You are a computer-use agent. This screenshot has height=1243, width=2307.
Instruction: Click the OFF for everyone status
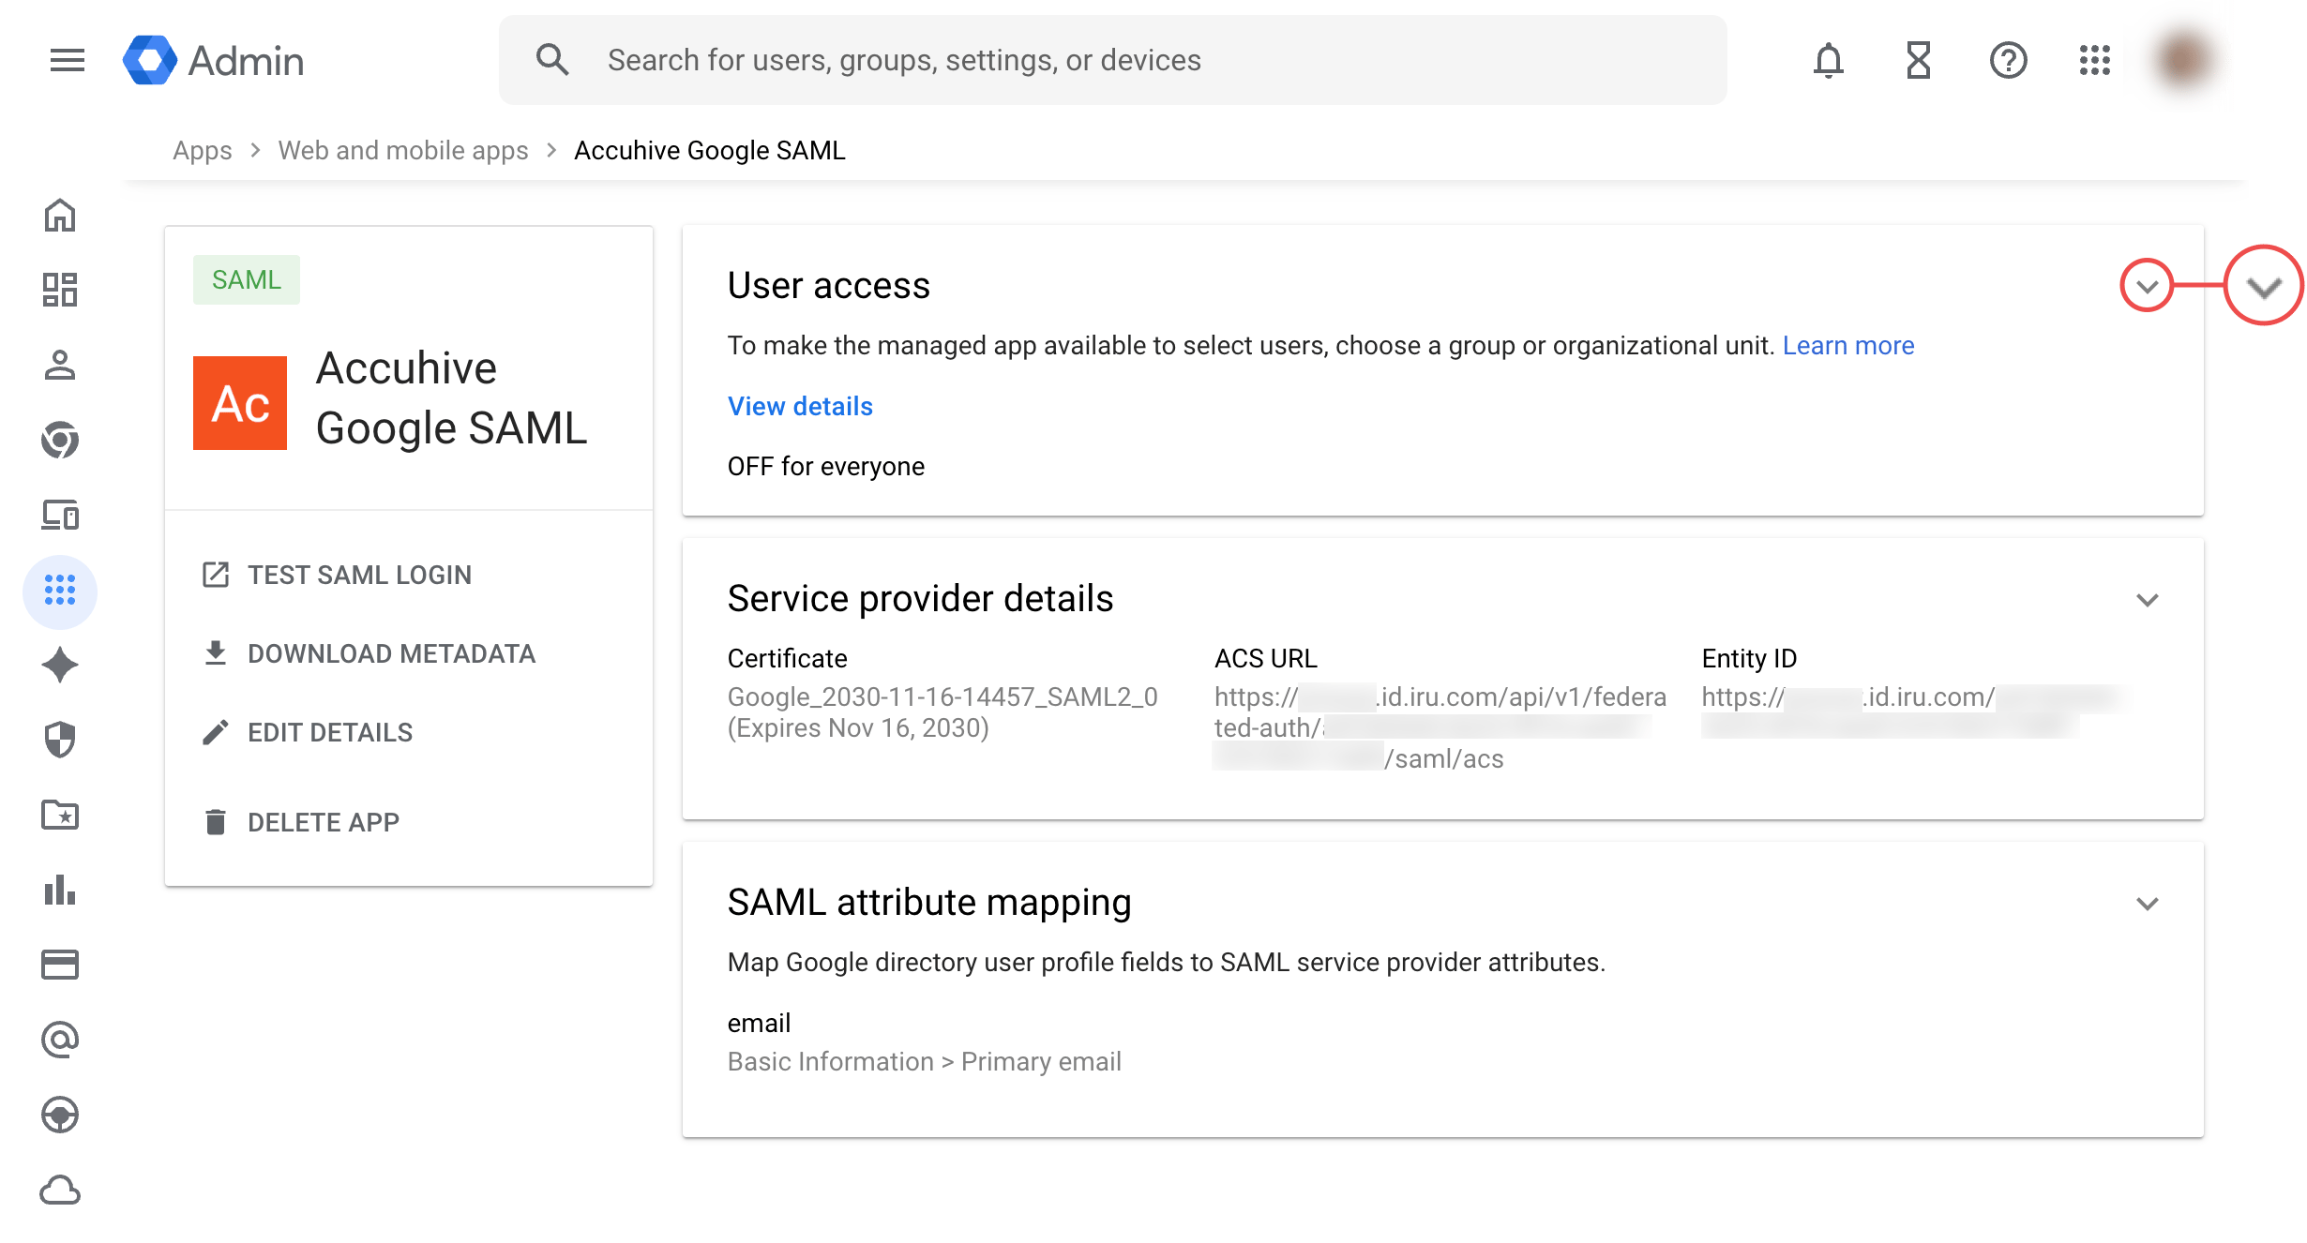tap(826, 466)
